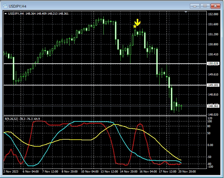This screenshot has width=224, height=178.
Task: Select the yellow down arrow signal
Action: click(x=138, y=22)
